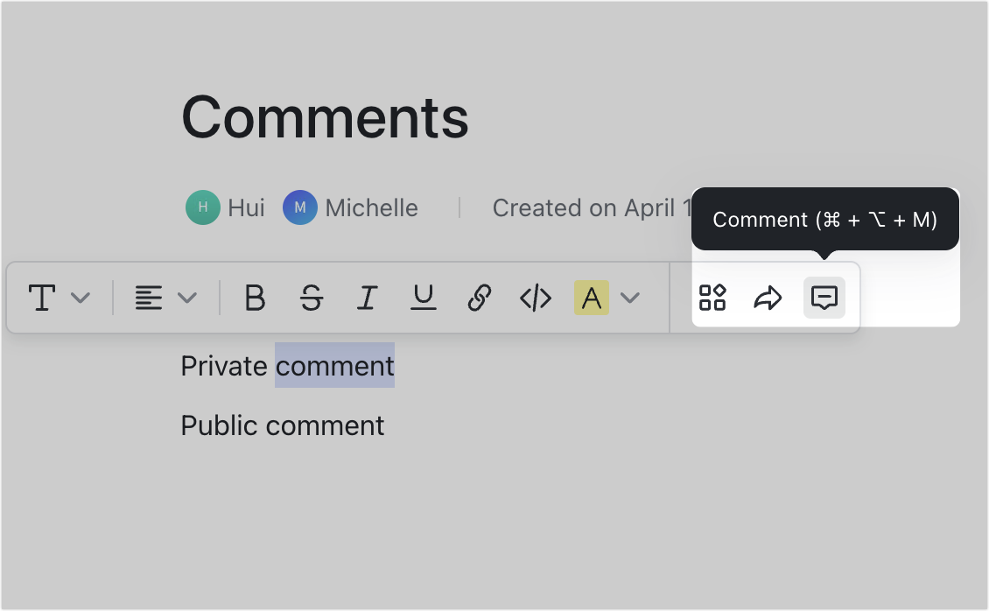Insert a hyperlink on the selection
This screenshot has width=989, height=611.
[x=479, y=298]
